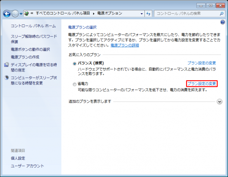Click the sleep moon icon in the sidebar
This screenshot has width=228, height=177.
point(6,78)
